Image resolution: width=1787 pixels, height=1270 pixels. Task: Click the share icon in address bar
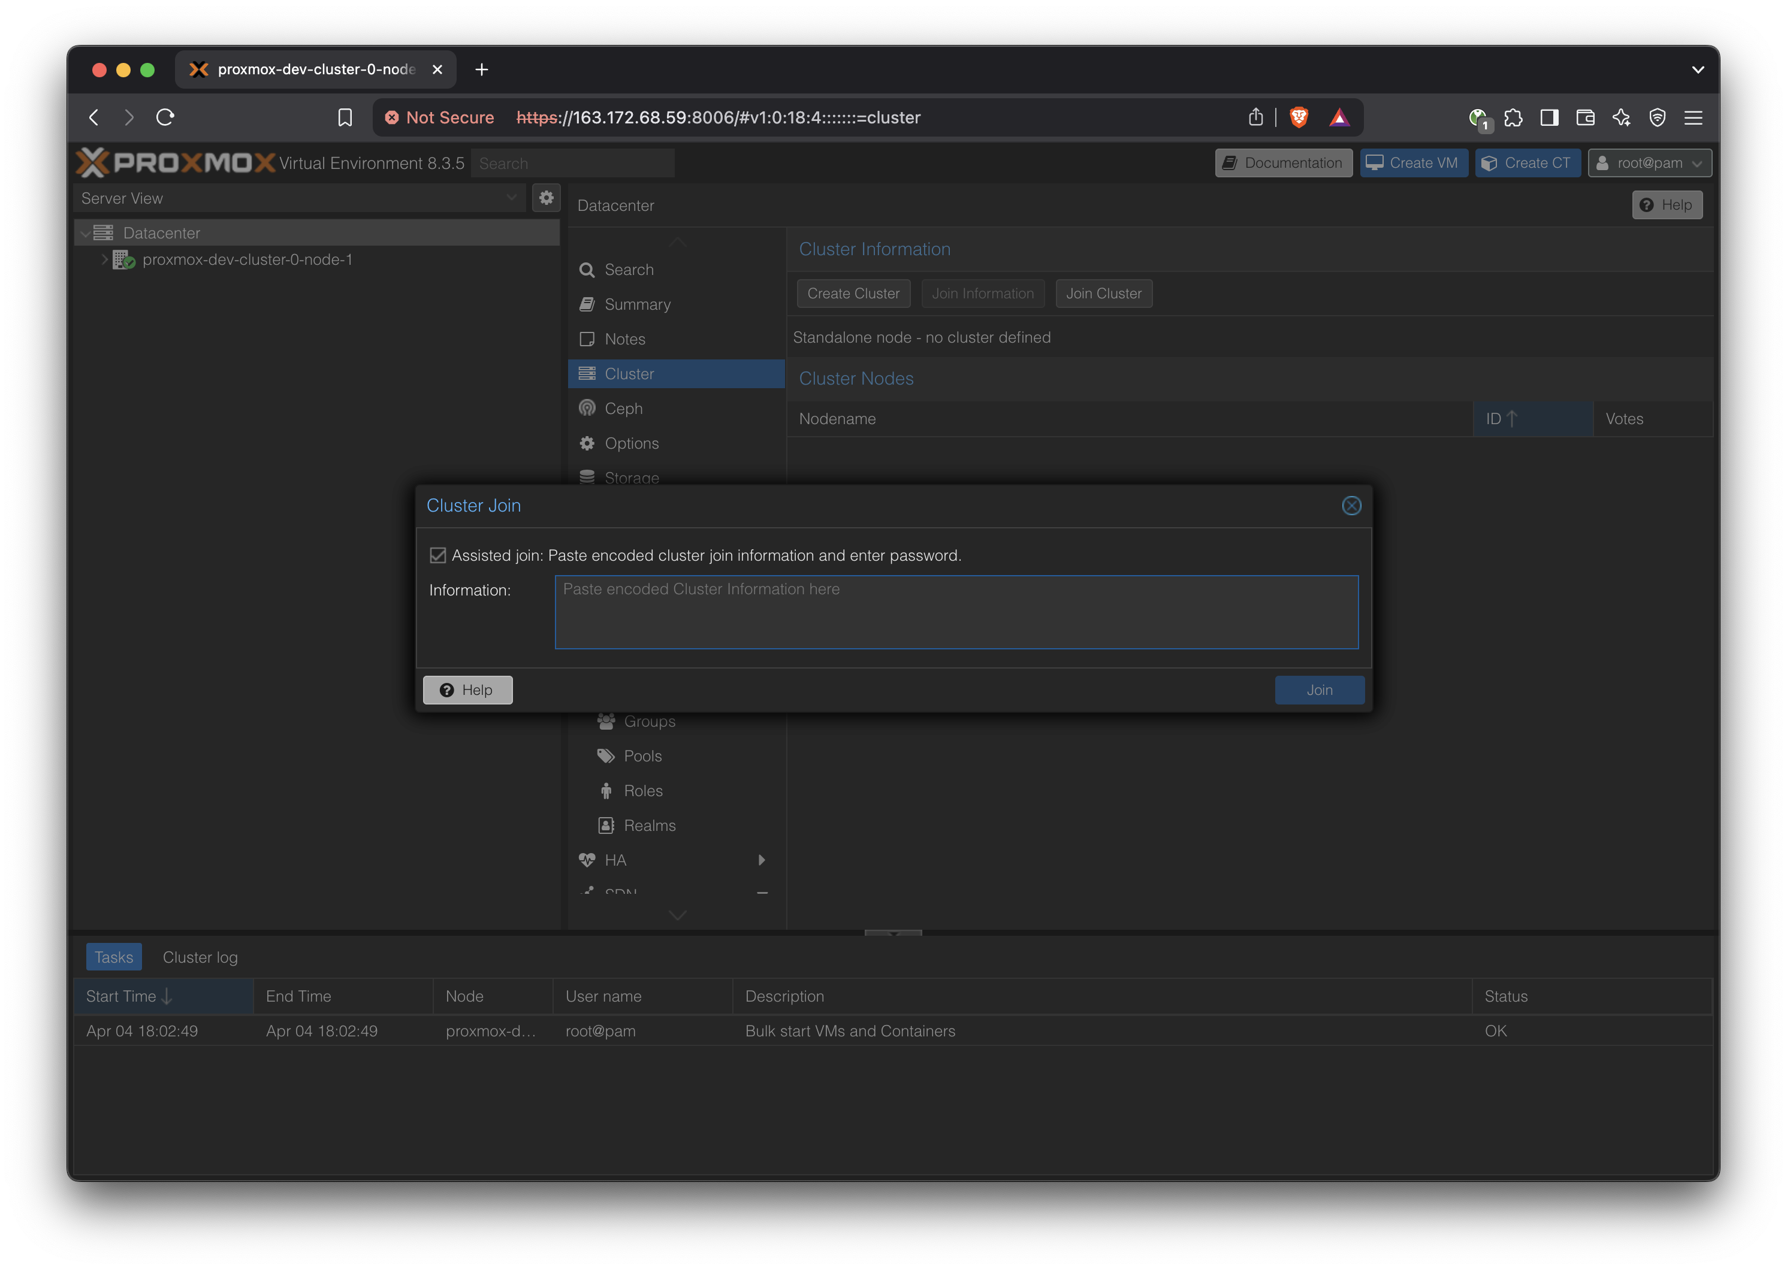tap(1256, 117)
